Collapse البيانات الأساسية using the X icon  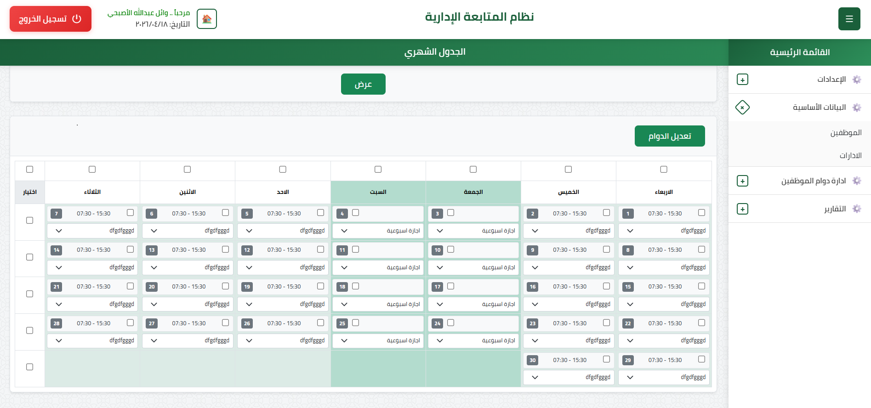point(742,108)
